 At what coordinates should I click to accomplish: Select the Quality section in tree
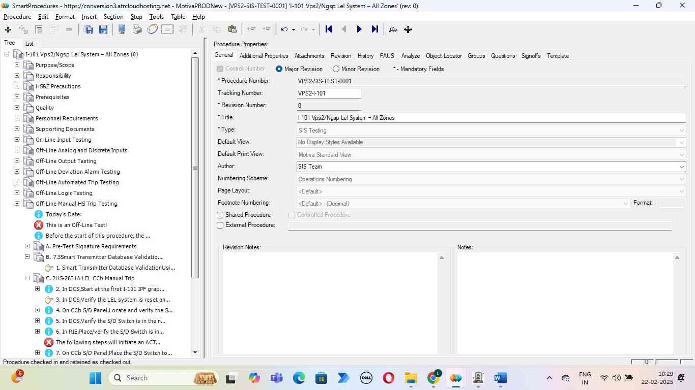(x=45, y=108)
